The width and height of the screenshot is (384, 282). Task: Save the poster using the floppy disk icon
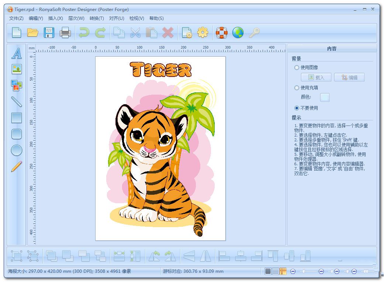pyautogui.click(x=49, y=32)
